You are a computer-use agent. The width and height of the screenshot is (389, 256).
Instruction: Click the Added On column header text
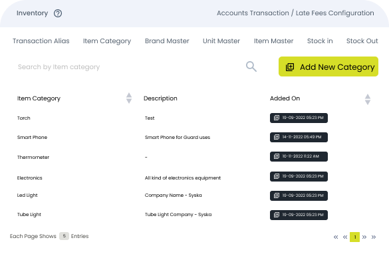[285, 98]
